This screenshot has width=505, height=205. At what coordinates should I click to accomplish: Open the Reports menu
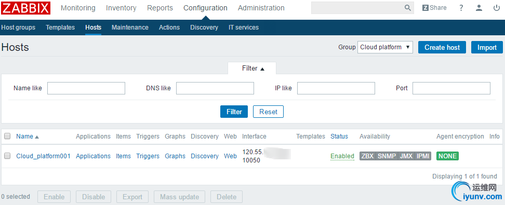[x=160, y=8]
